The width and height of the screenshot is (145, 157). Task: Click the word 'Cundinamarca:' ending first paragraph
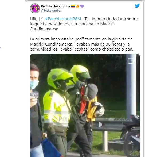(x=44, y=29)
